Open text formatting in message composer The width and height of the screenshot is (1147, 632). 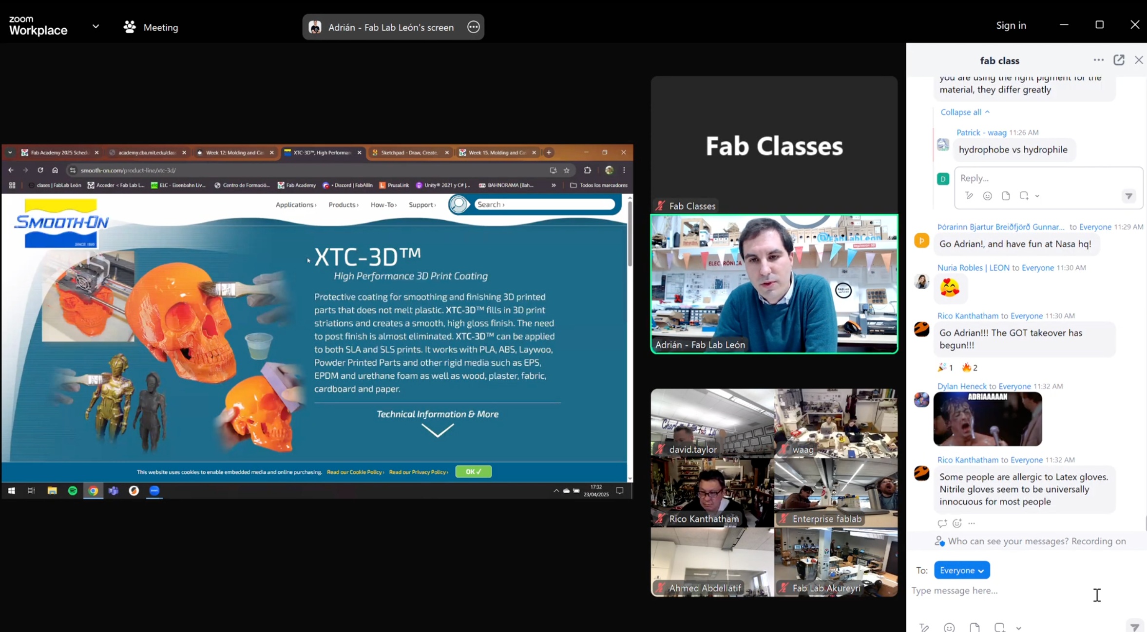coord(924,627)
